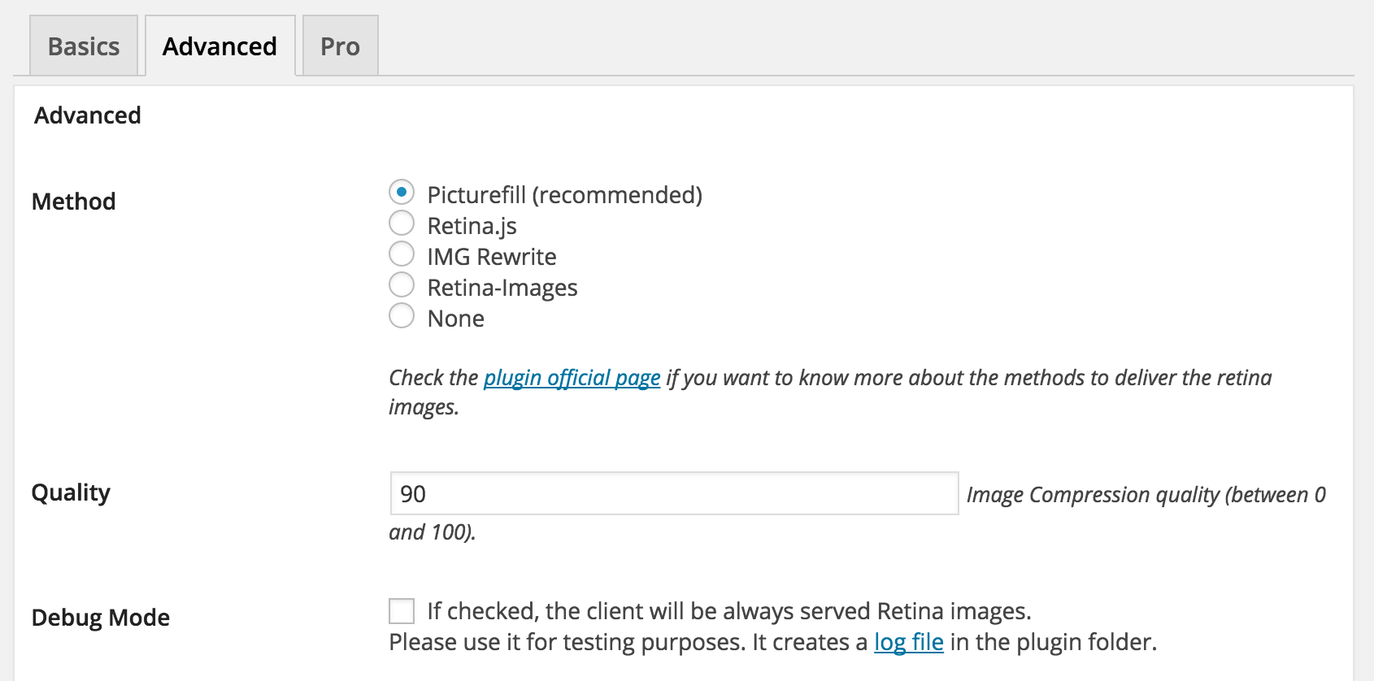Click the 'Method' setting label
Viewport: 1374px width, 681px height.
tap(73, 202)
